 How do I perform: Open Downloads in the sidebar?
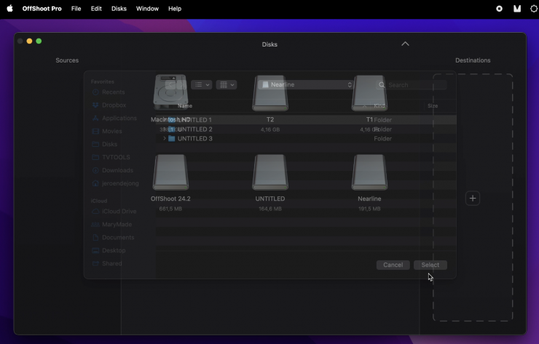(x=117, y=170)
